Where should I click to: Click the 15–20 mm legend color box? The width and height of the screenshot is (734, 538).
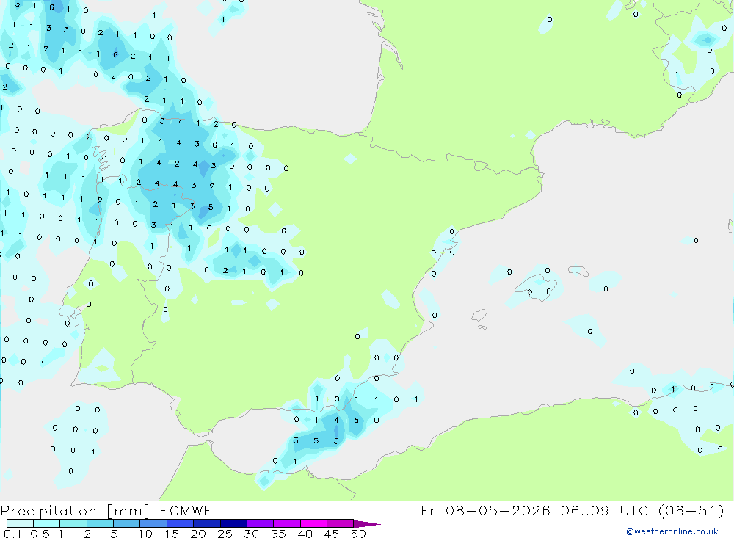point(181,523)
